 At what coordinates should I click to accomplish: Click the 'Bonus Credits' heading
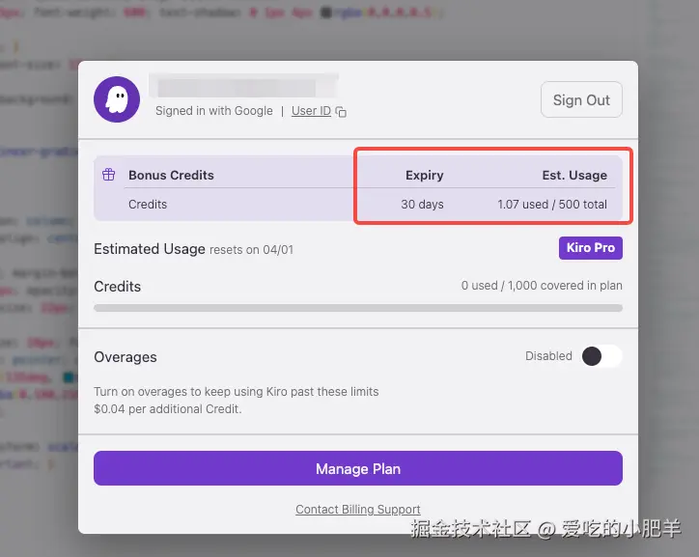coord(171,175)
